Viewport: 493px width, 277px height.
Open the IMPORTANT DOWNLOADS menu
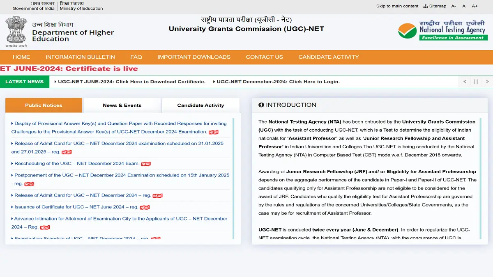coord(194,57)
